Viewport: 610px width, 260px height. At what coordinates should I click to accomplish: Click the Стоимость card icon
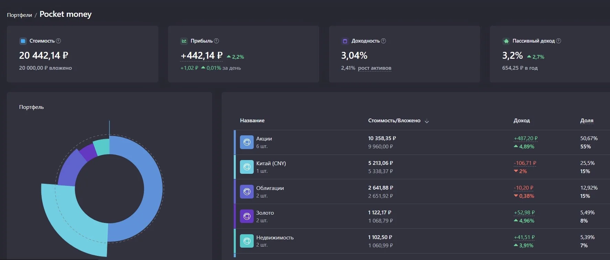pyautogui.click(x=23, y=41)
